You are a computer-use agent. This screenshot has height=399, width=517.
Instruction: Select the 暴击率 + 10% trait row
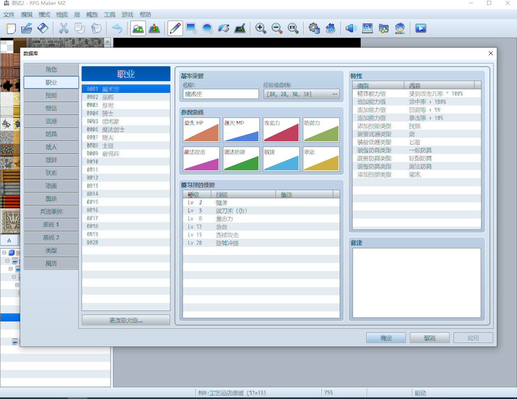[417, 118]
